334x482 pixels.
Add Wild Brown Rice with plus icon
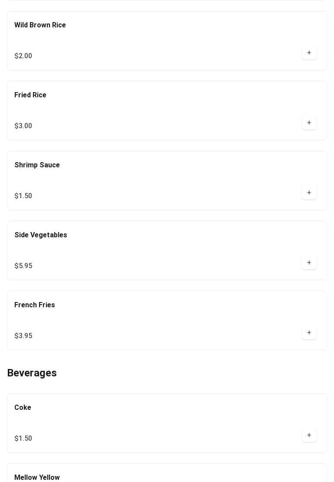coord(309,53)
